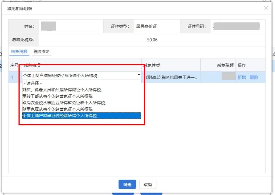The image size is (275, 195).
Task: Choose 随军家属从事个体经营免征个人所得税 option
Action: 58,109
